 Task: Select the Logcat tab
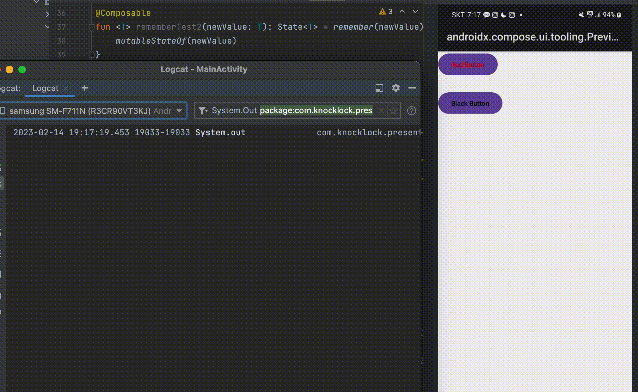tap(45, 88)
